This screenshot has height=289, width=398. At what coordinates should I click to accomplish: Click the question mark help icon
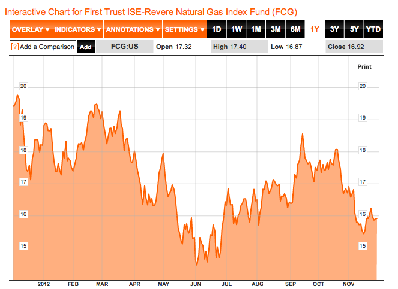click(x=15, y=47)
